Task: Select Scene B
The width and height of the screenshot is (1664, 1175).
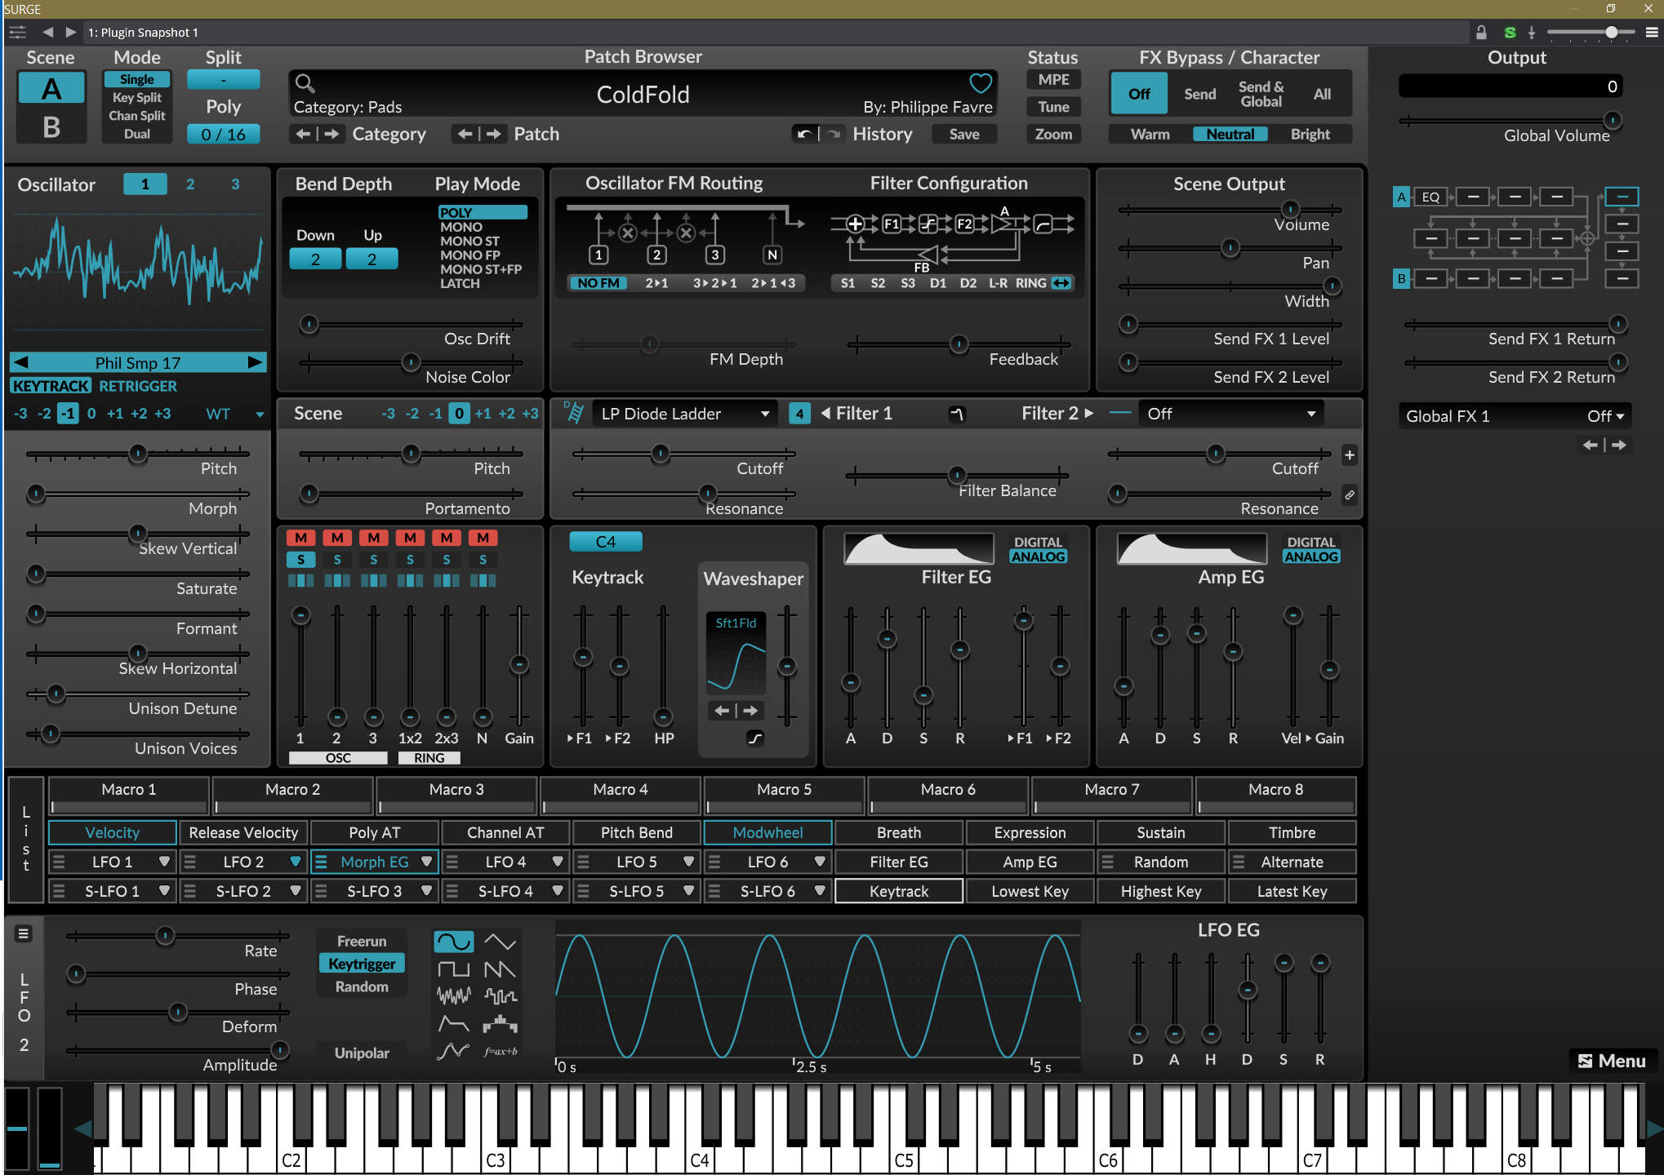Action: pos(51,127)
